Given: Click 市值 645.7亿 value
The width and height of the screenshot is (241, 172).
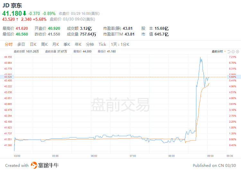Looking at the screenshot, I should point(161,34).
